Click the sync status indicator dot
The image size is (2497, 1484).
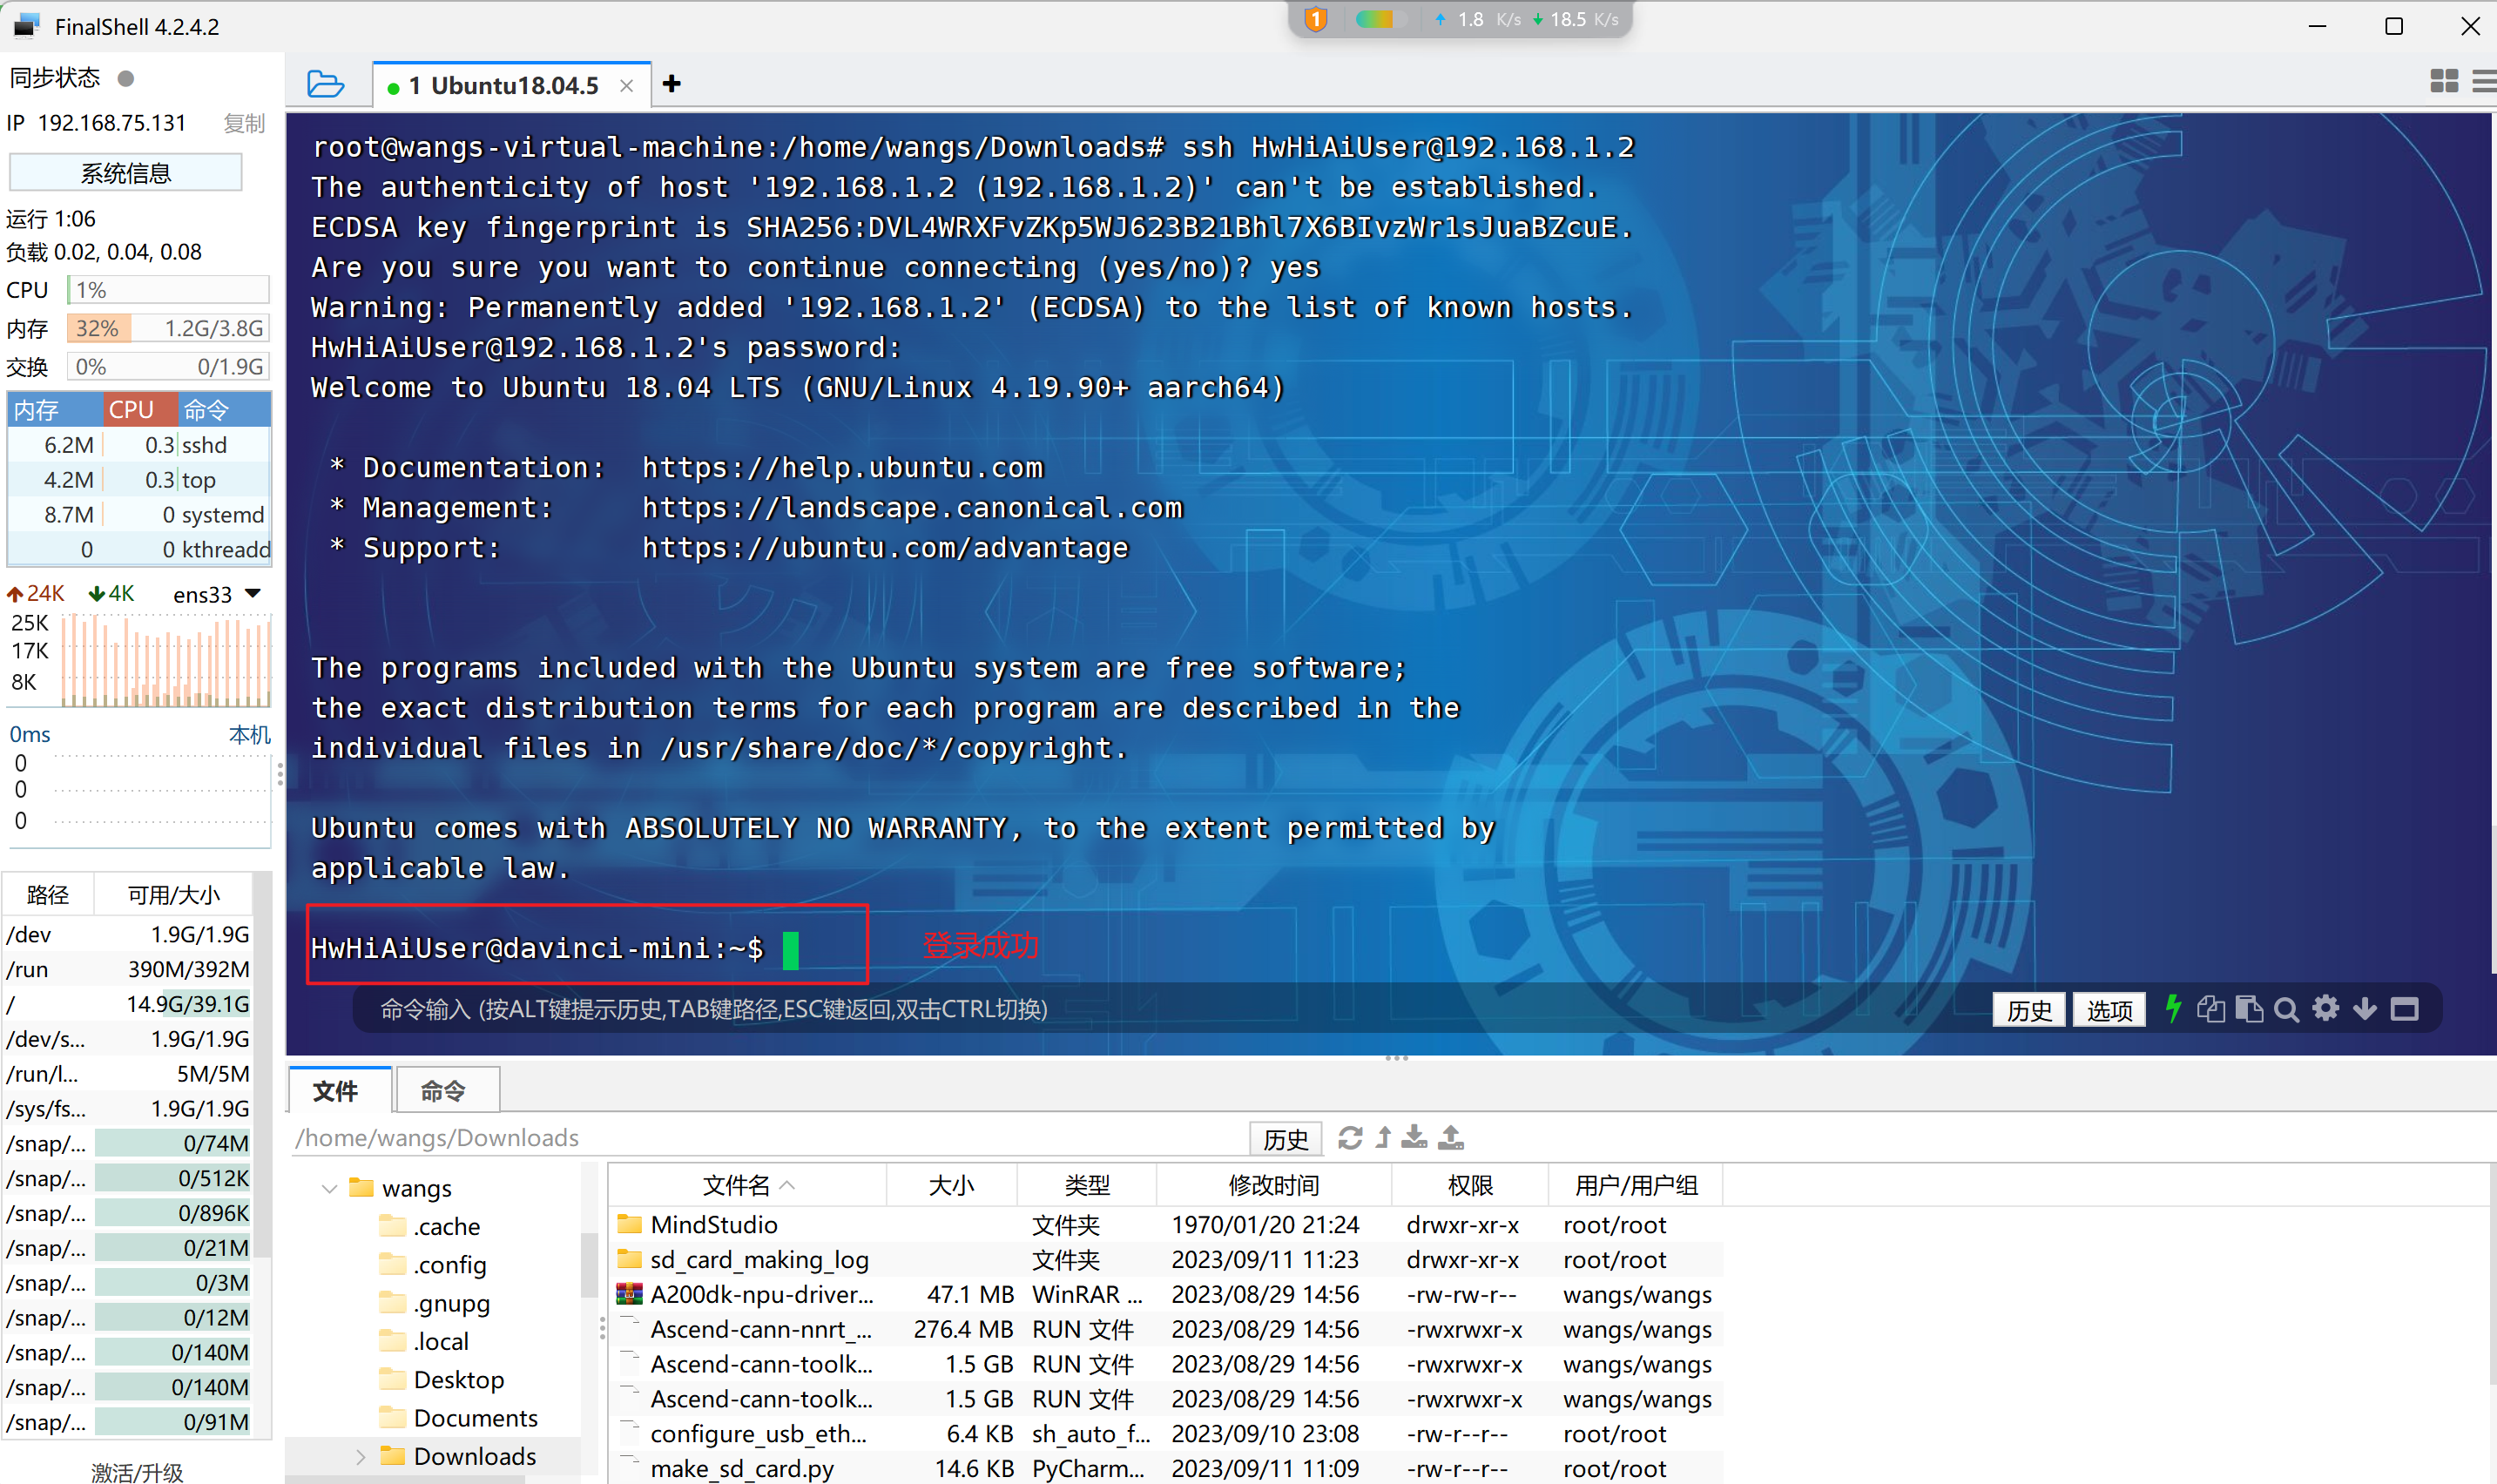click(126, 78)
